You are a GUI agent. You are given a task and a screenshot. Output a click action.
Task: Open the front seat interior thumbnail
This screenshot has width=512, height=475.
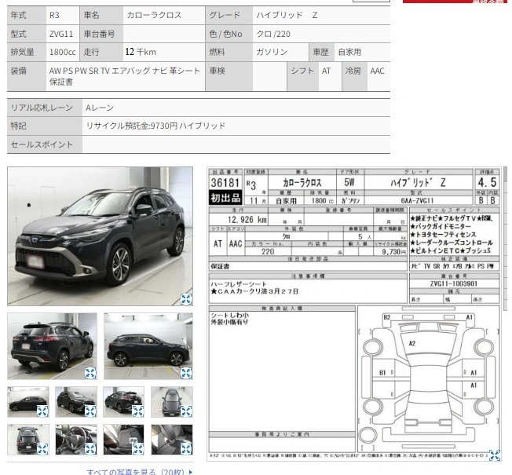pos(124,440)
